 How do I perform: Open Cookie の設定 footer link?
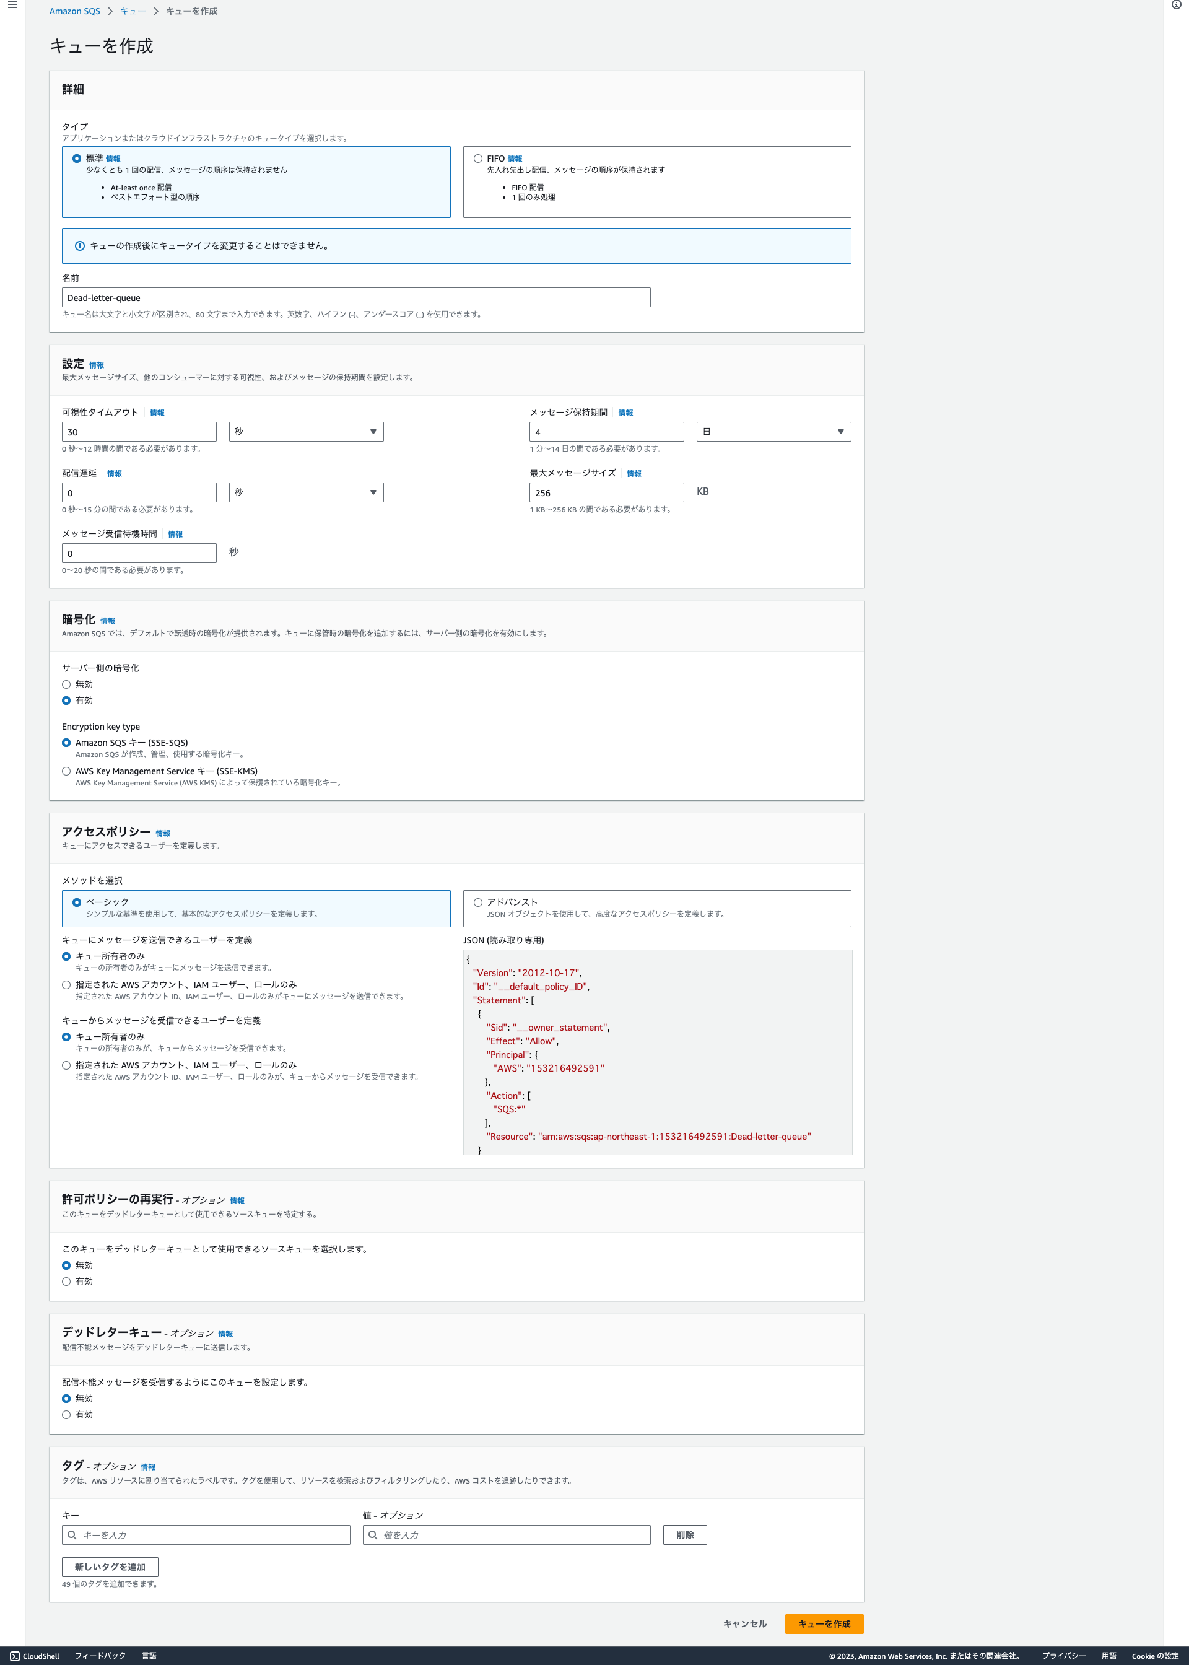[x=1154, y=1656]
